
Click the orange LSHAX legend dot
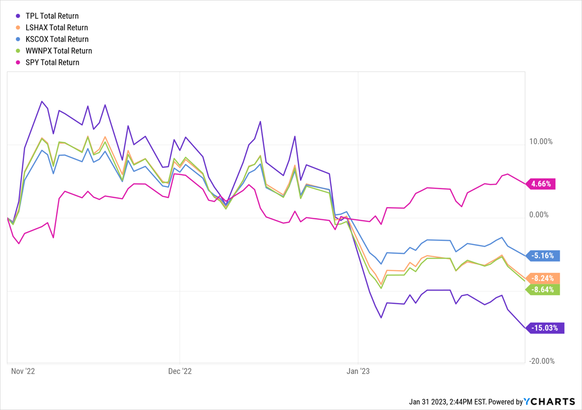(x=18, y=28)
